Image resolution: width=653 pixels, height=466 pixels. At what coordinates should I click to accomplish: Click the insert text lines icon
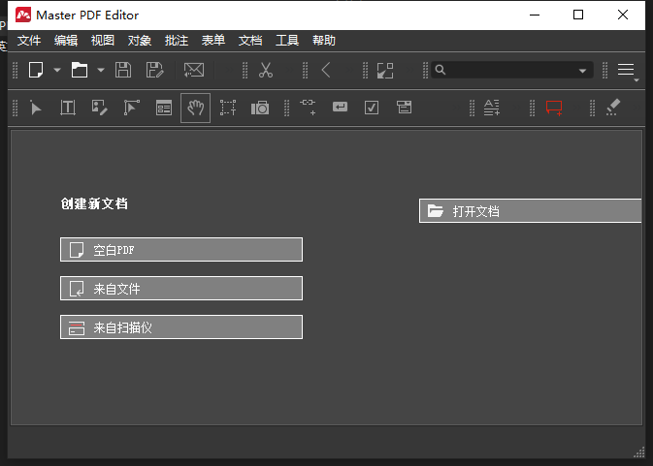click(x=491, y=108)
